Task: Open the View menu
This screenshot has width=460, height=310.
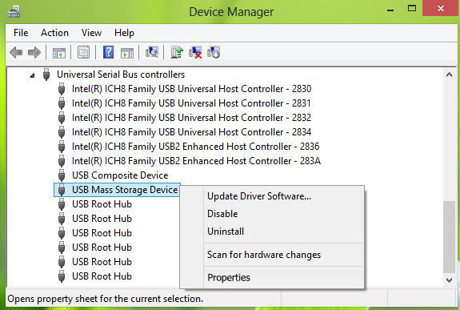Action: (91, 33)
